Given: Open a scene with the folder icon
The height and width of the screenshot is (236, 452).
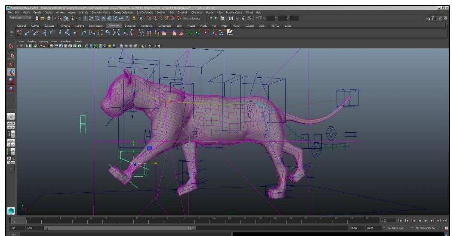Looking at the screenshot, I should 42,18.
